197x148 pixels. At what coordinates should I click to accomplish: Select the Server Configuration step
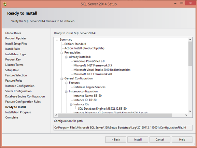pos(18,91)
